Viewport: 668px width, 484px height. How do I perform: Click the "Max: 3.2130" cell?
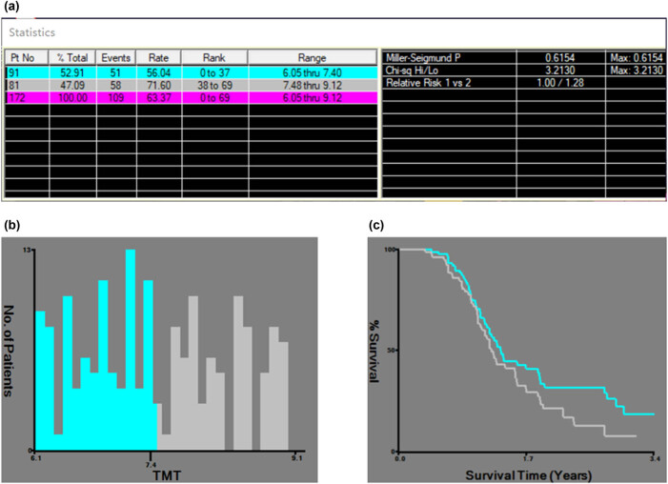635,71
